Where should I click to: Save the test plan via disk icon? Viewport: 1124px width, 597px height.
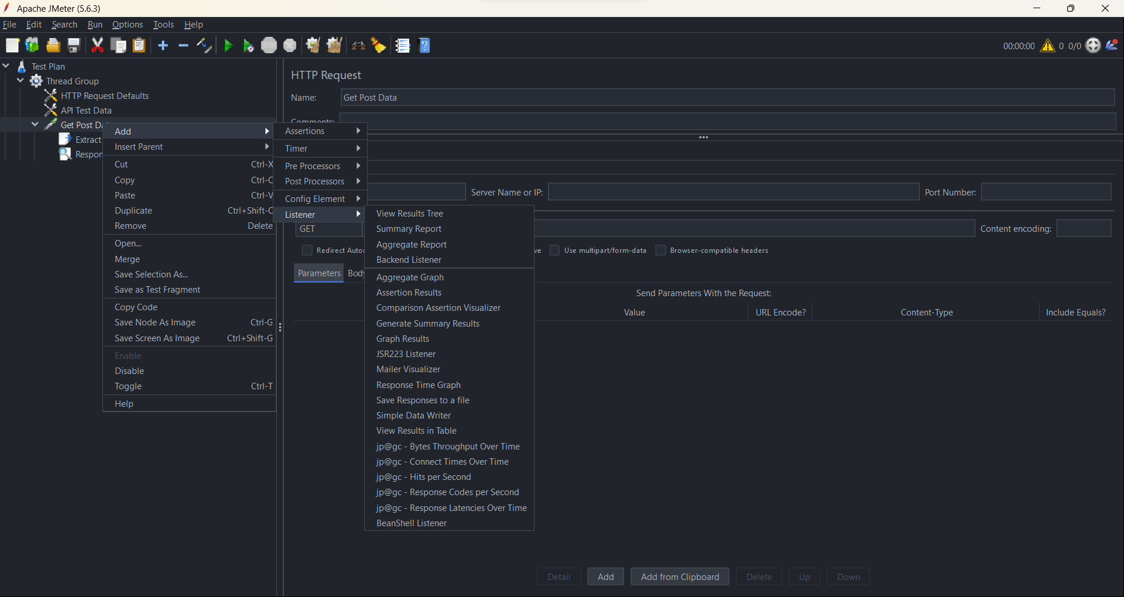73,45
